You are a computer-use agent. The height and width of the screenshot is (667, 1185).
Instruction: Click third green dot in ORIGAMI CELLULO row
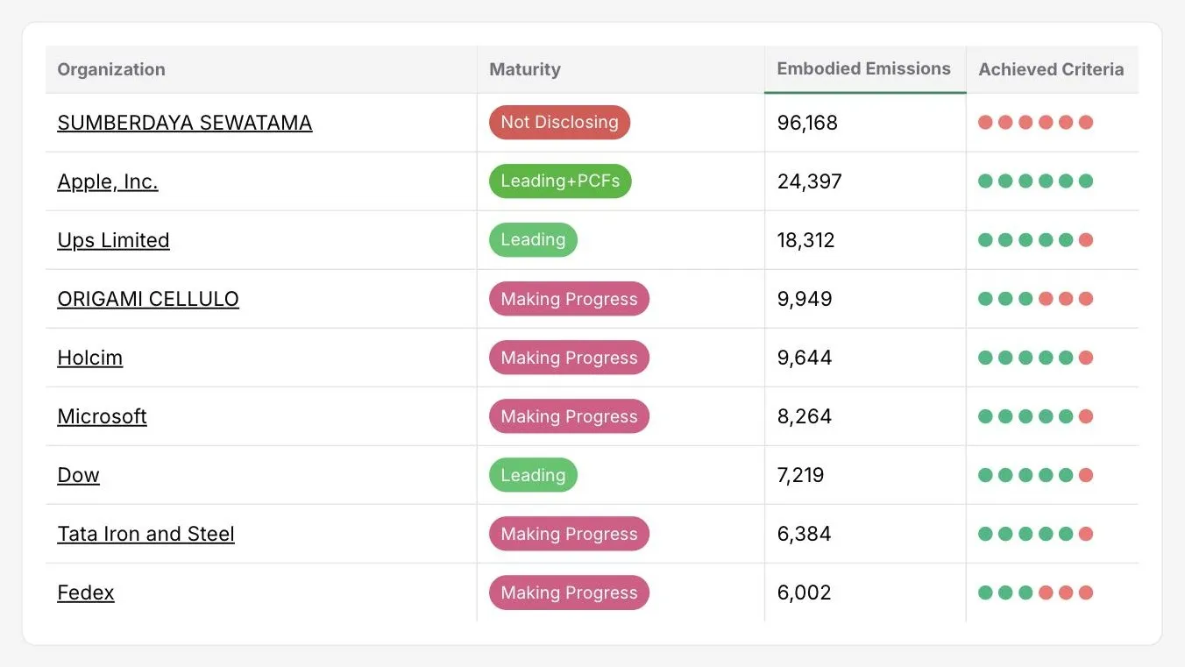point(1025,299)
